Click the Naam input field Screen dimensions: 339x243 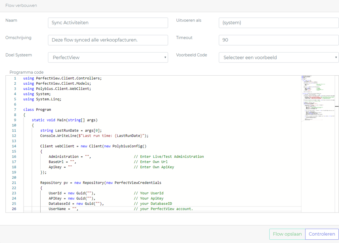(x=108, y=23)
